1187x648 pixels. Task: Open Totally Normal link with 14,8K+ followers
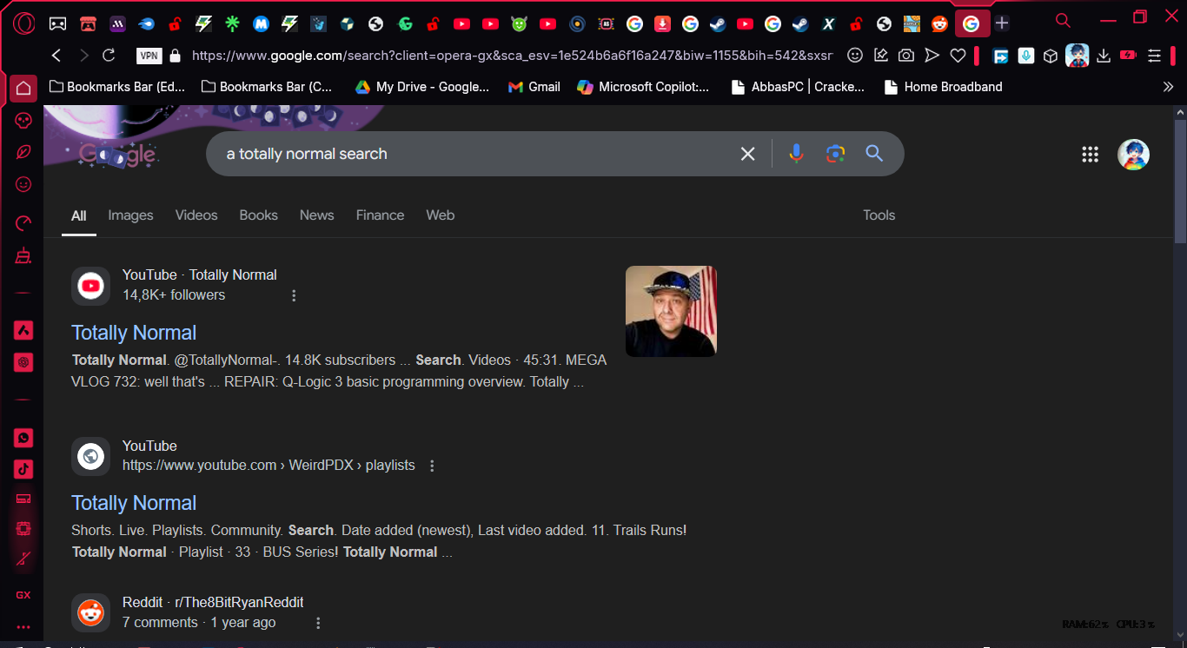134,333
